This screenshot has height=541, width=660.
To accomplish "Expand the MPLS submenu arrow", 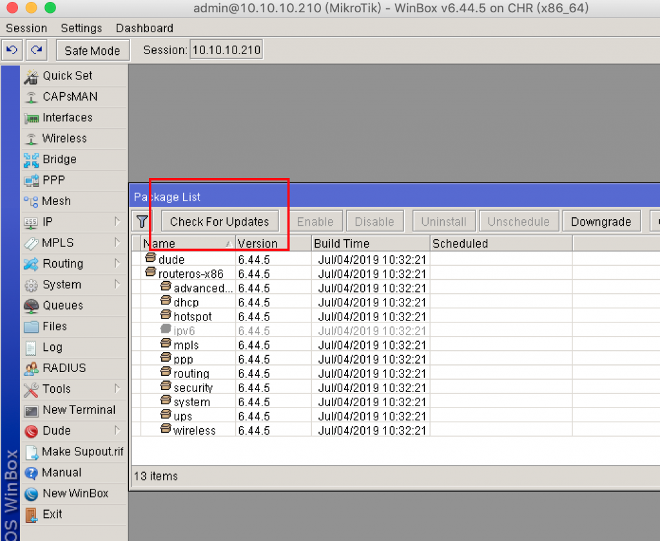I will [x=117, y=242].
